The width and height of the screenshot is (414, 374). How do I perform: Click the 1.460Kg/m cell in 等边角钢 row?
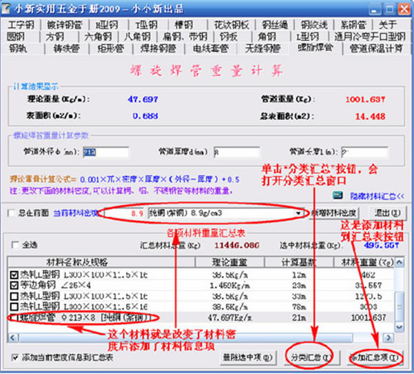tap(230, 286)
